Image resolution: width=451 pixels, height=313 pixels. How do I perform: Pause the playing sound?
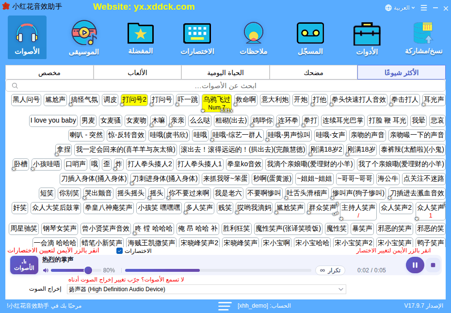pyautogui.click(x=415, y=265)
